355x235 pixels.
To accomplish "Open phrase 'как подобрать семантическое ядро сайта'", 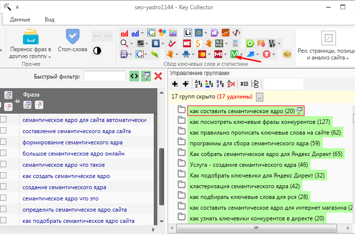I will tap(78, 221).
